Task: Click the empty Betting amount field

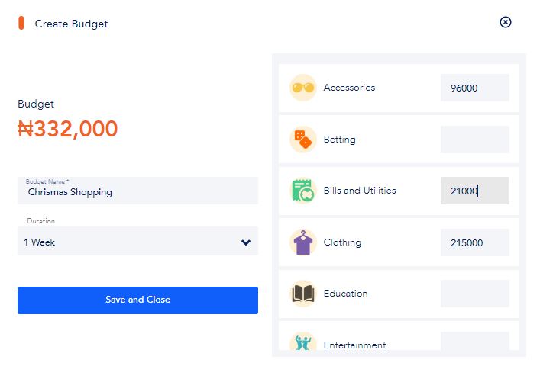Action: tap(474, 140)
